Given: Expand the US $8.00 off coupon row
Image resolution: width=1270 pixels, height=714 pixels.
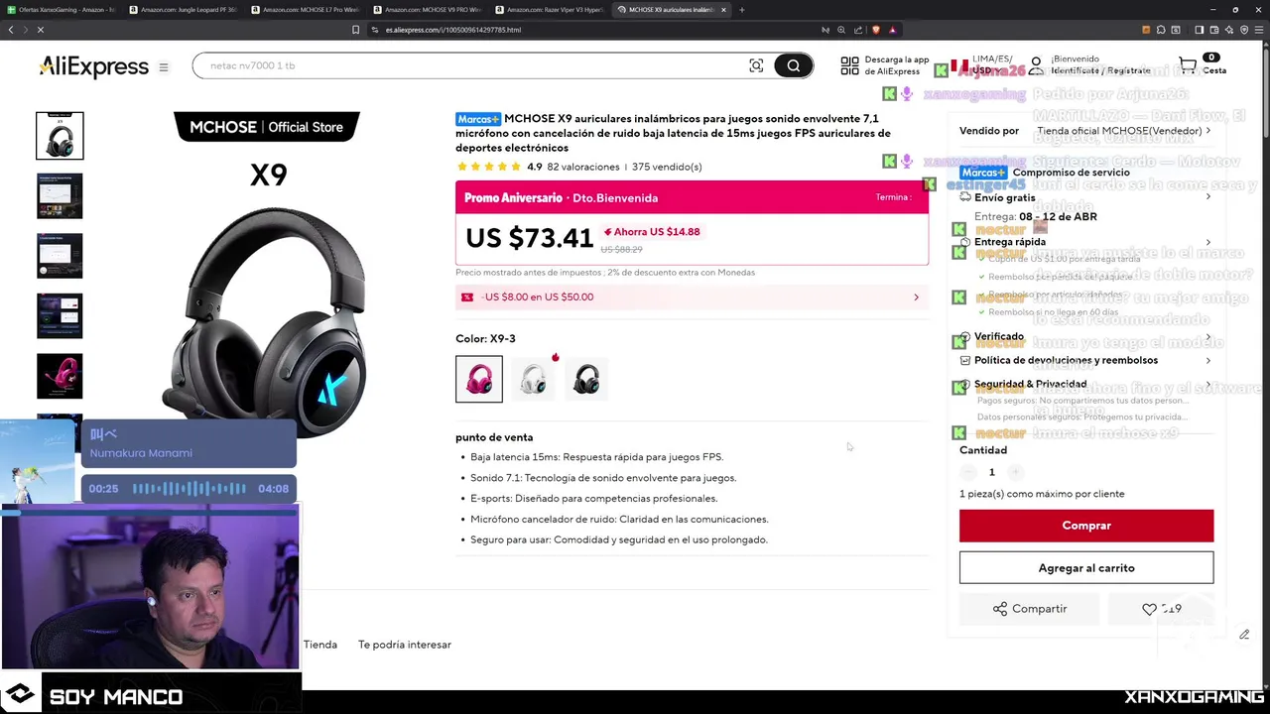Looking at the screenshot, I should [692, 297].
